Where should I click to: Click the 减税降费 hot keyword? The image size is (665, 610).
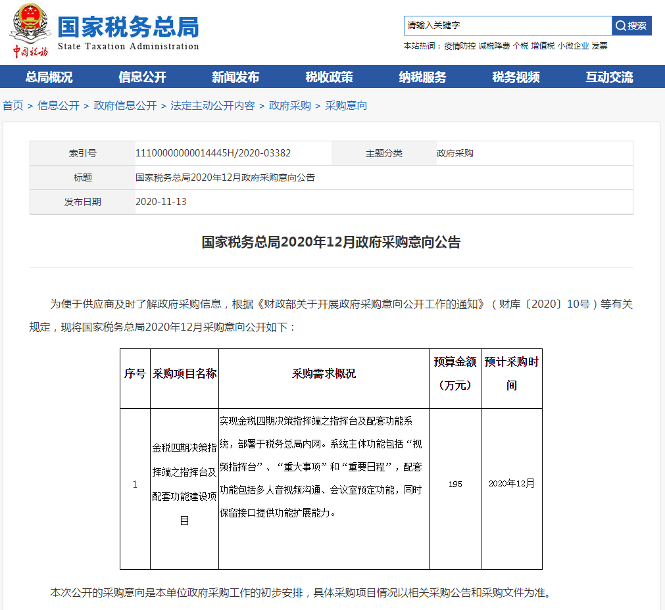pyautogui.click(x=494, y=46)
